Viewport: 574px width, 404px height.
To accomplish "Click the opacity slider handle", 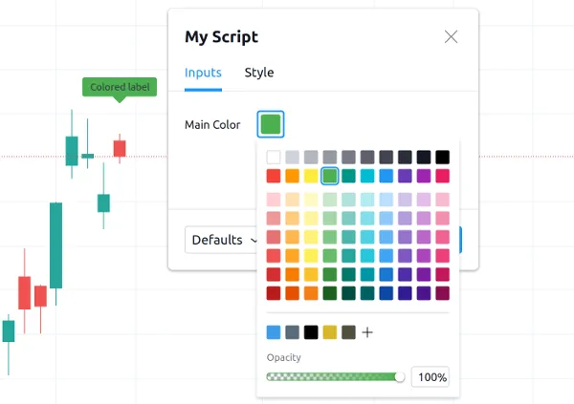I will click(400, 377).
